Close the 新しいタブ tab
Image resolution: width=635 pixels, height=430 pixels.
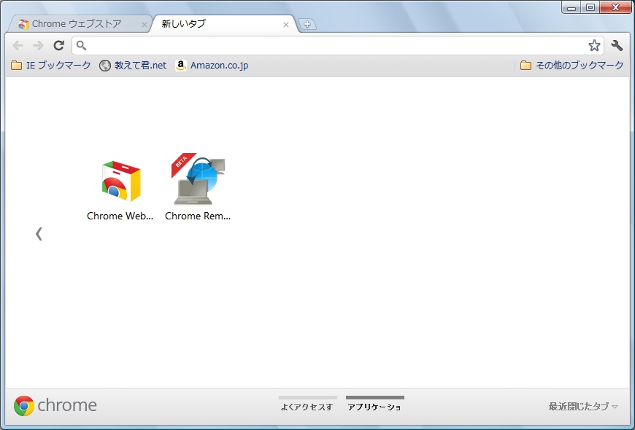(x=286, y=25)
